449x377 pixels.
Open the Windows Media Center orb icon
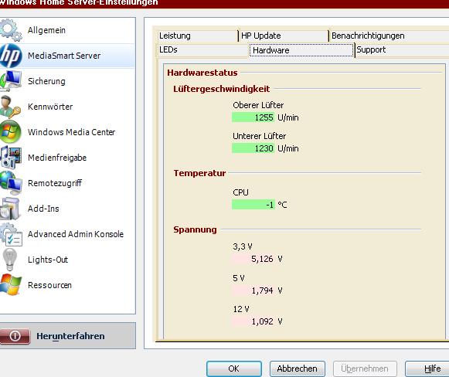click(x=11, y=131)
